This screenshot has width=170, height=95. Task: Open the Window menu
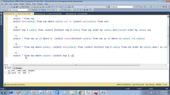(x=40, y=4)
